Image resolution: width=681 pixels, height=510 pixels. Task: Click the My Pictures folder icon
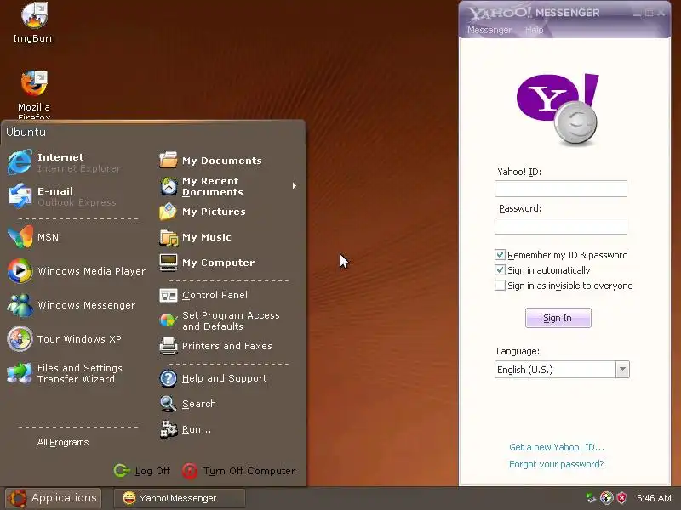168,211
